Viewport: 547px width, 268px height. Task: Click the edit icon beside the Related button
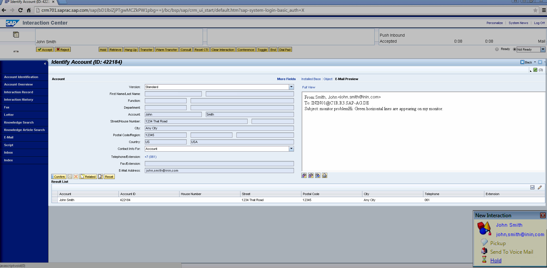coord(100,177)
